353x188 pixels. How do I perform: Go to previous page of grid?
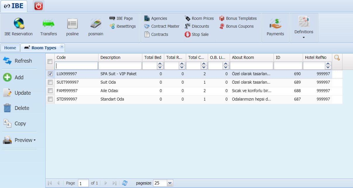[x=58, y=183]
